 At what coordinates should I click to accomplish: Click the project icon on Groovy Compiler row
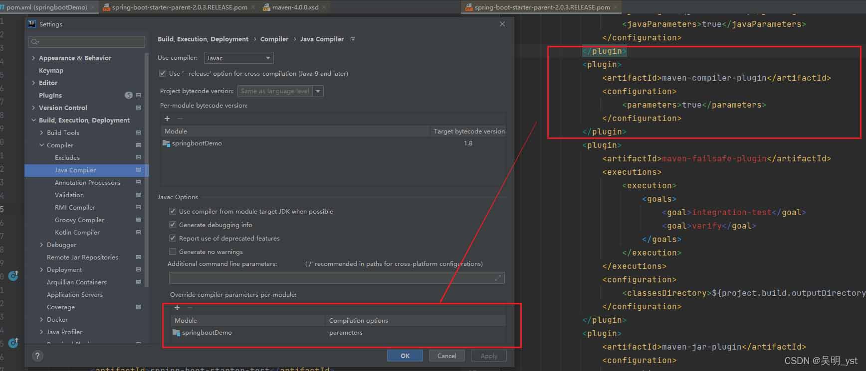coord(139,220)
